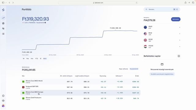This screenshot has width=196, height=110.
Task: Switch to Kezdetektől view above table
Action: click(134, 69)
